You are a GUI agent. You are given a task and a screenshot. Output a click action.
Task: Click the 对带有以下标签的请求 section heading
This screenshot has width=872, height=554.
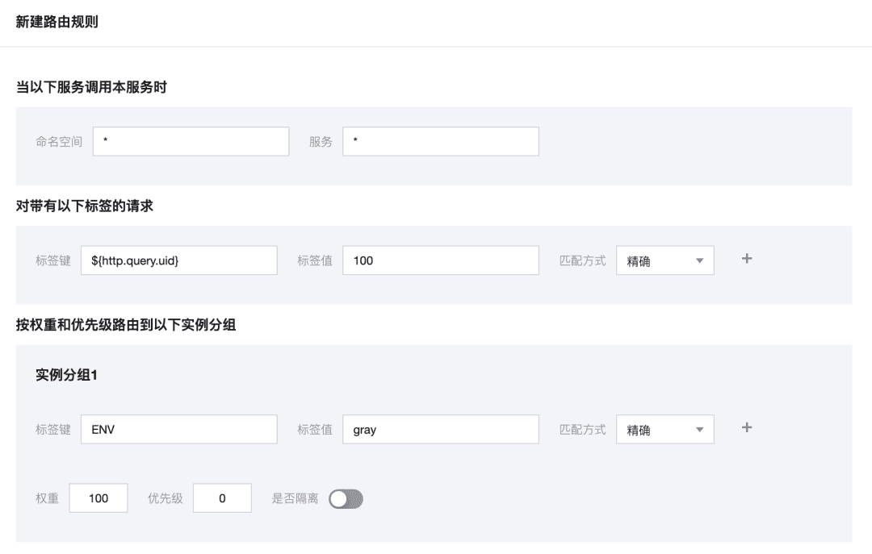(x=85, y=206)
